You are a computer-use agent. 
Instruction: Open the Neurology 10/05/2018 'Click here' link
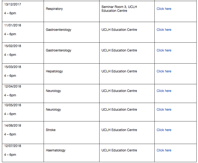point(164,110)
